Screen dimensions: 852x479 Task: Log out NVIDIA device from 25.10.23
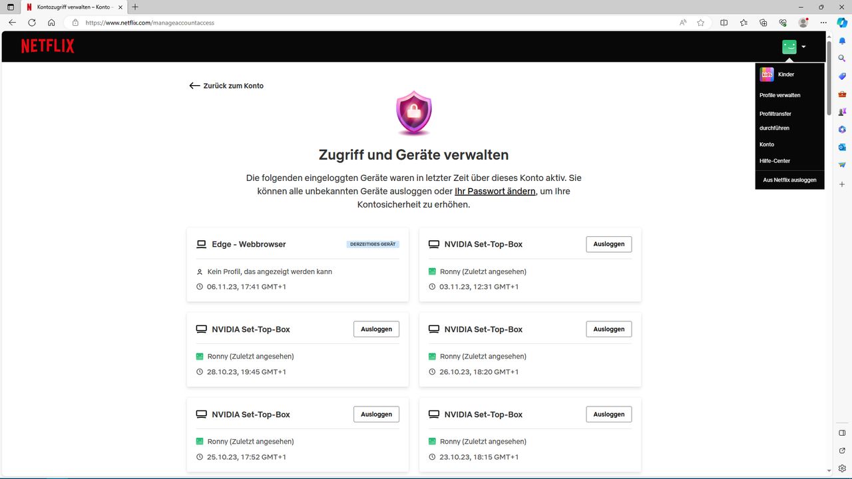pos(376,414)
